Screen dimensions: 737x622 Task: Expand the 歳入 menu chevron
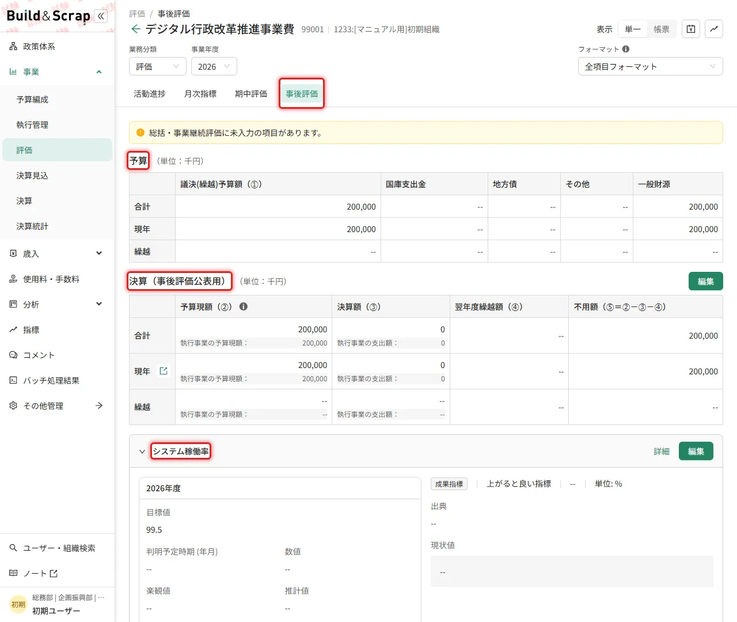click(x=99, y=253)
